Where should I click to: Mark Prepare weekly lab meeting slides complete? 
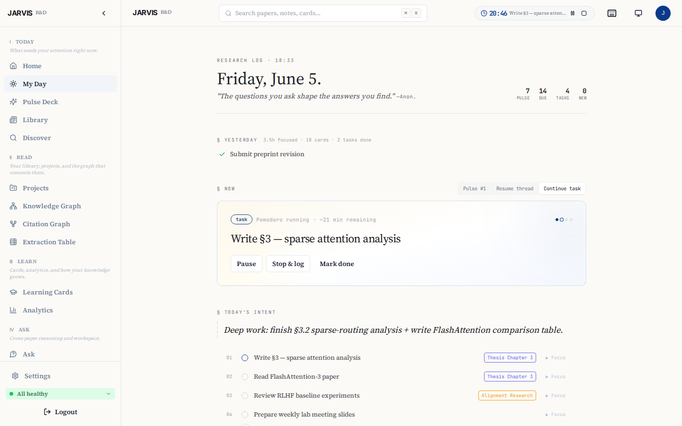(x=245, y=415)
